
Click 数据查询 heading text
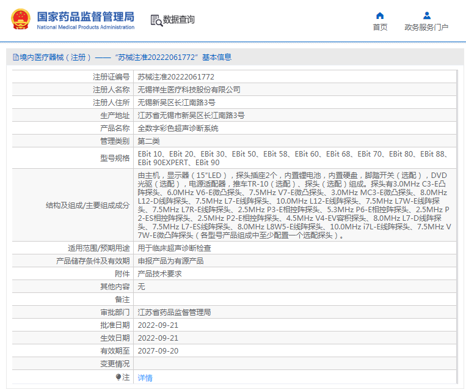[178, 20]
